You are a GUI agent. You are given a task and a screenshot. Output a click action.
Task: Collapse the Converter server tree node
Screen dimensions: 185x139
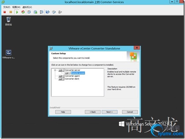pyautogui.click(x=55, y=70)
